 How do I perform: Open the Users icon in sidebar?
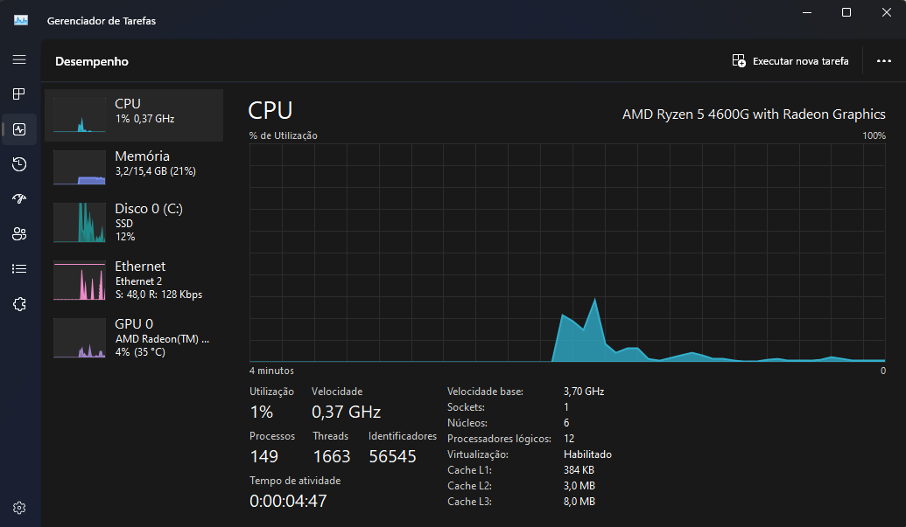19,234
